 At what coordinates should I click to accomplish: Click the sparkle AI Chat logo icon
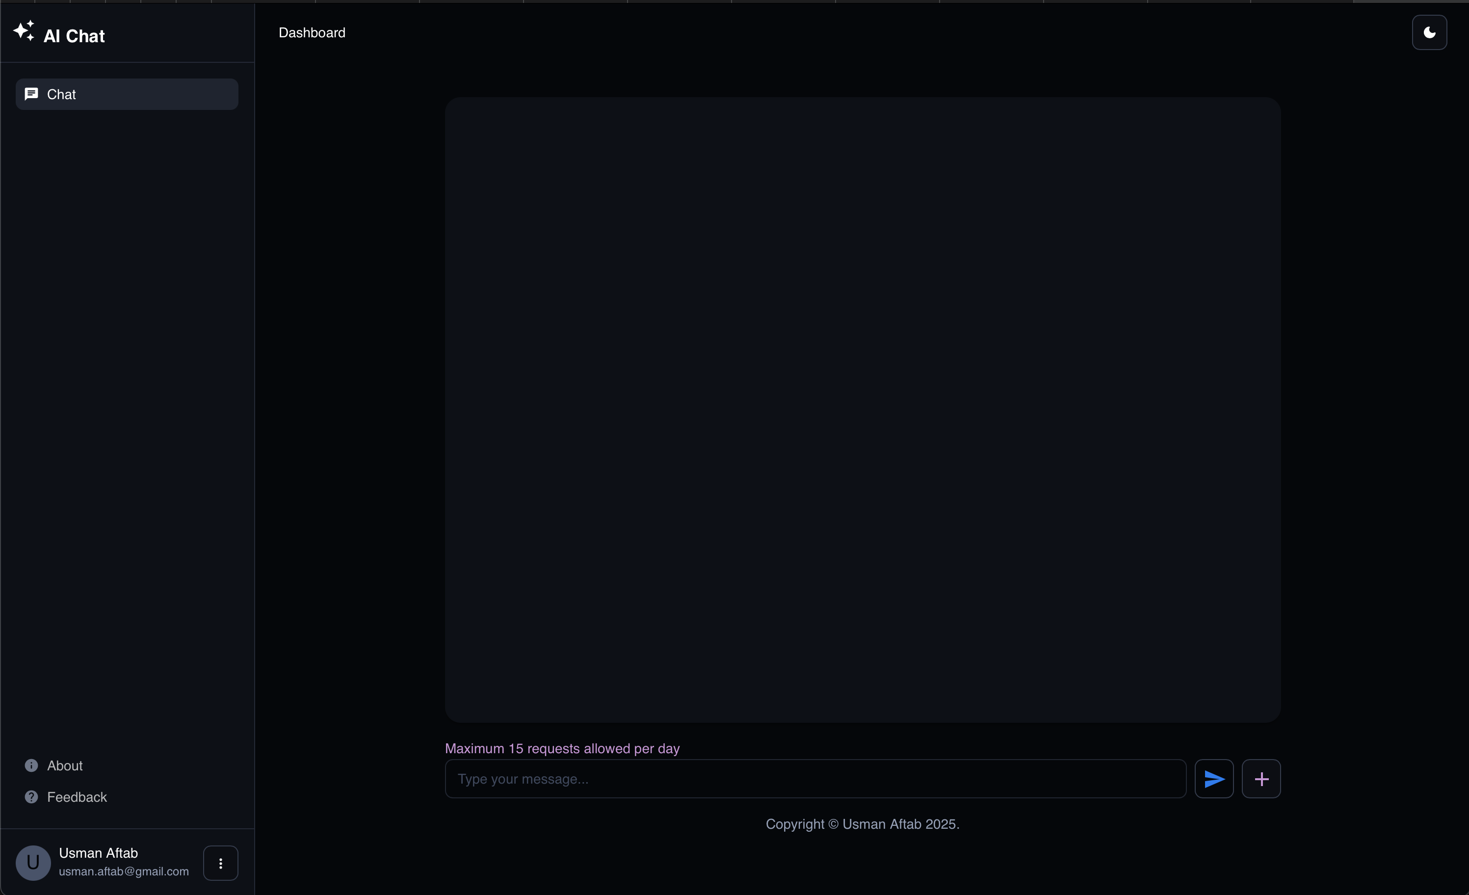pyautogui.click(x=24, y=31)
